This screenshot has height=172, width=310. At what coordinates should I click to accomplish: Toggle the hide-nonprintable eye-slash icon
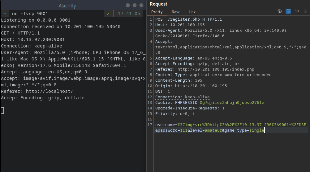tap(280, 11)
